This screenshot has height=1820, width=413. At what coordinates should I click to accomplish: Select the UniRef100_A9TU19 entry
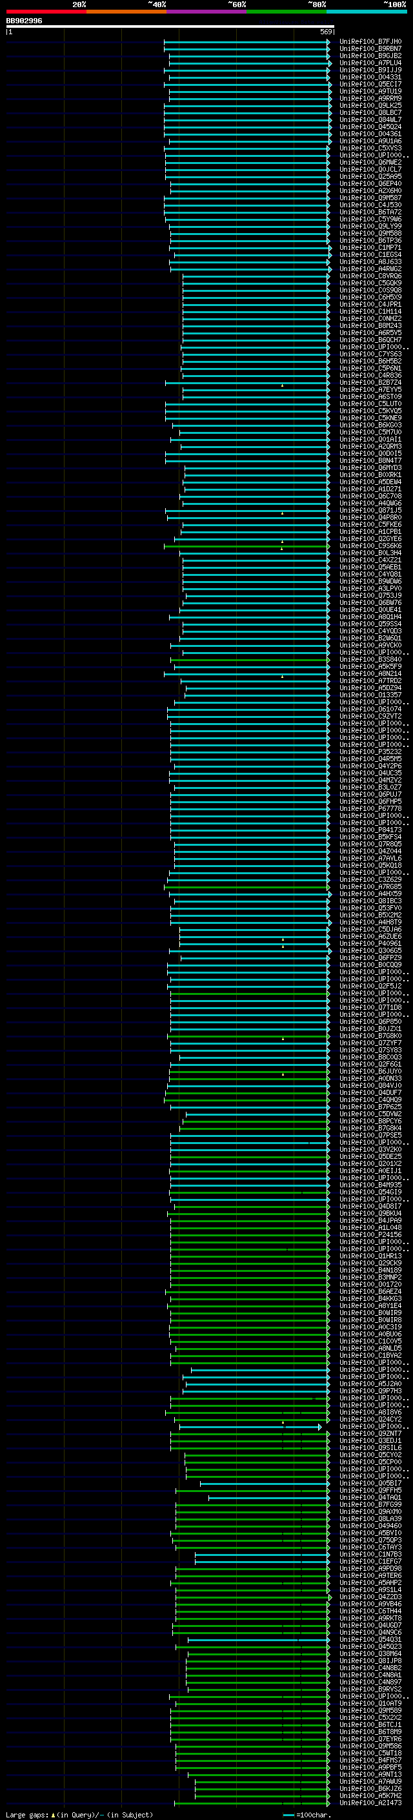coord(370,91)
